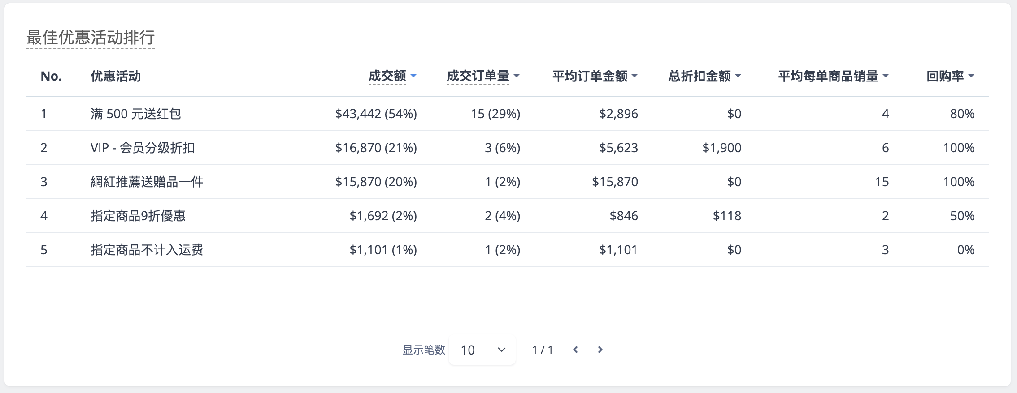Sort by 成交额 column header
The height and width of the screenshot is (393, 1017).
[392, 76]
